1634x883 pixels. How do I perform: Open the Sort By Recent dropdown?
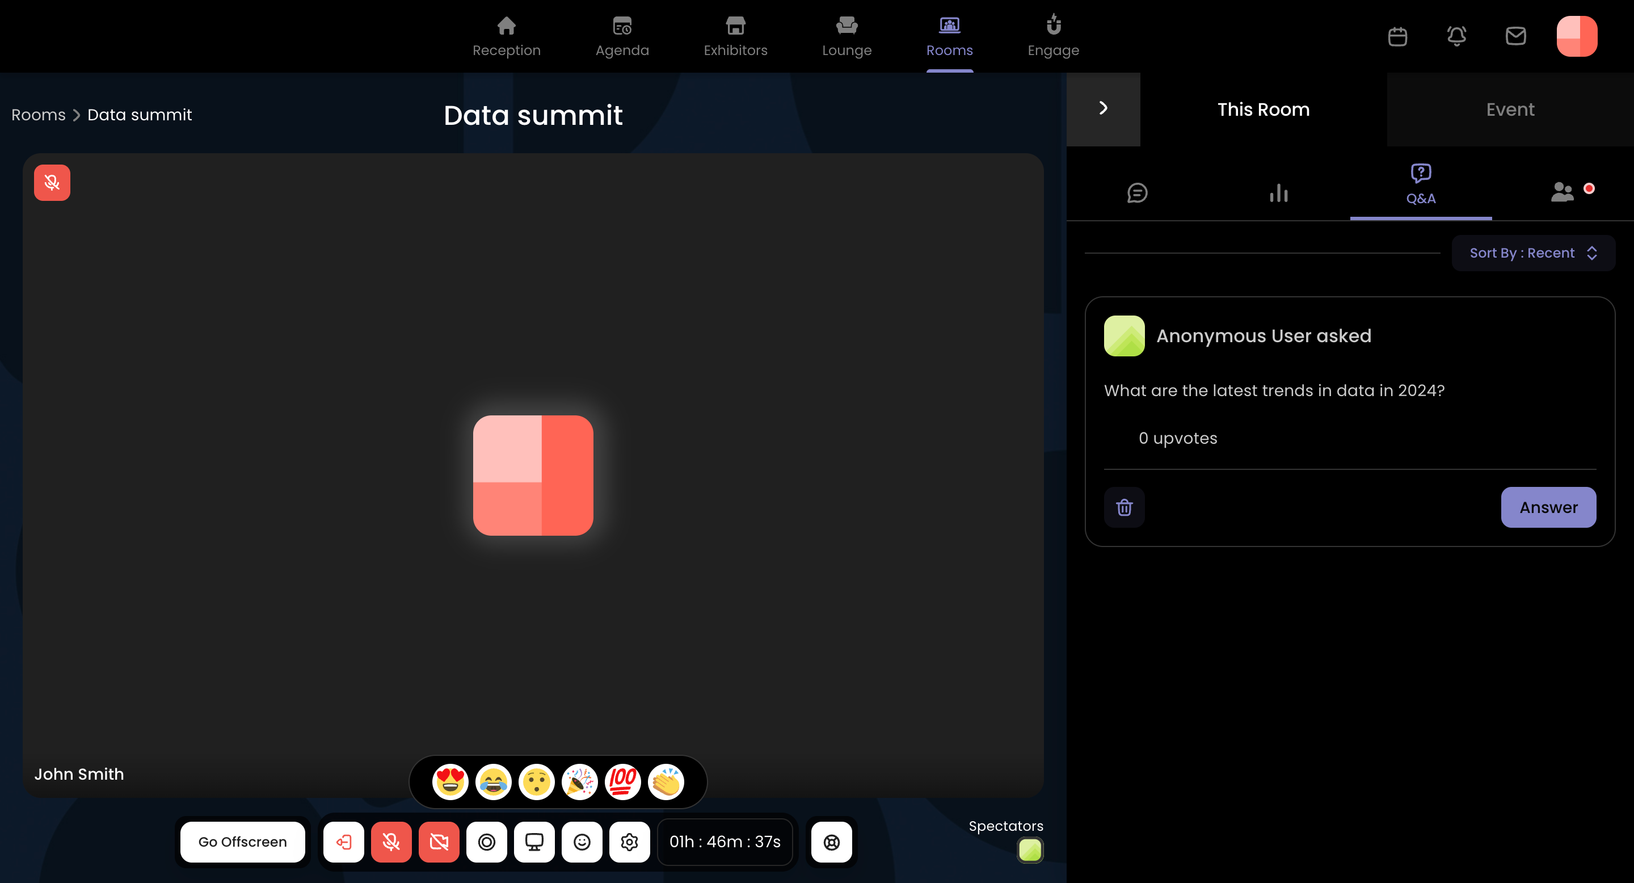coord(1533,253)
